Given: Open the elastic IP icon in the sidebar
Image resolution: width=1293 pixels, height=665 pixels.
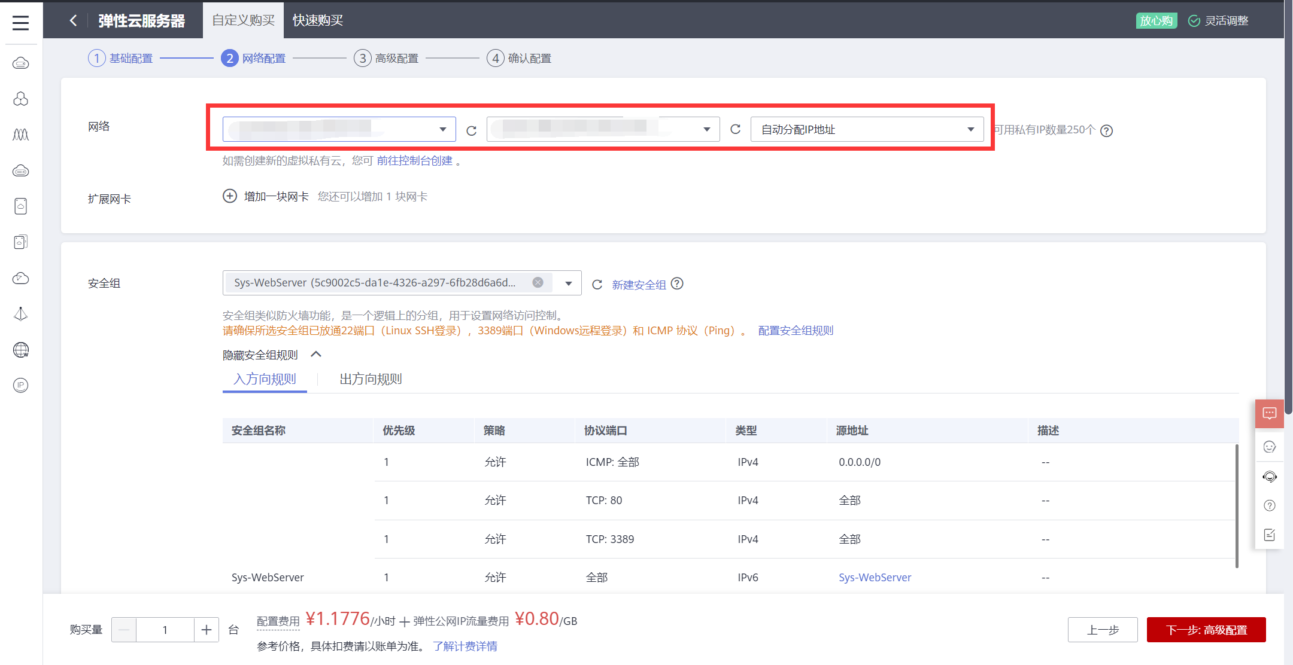Looking at the screenshot, I should click(21, 385).
